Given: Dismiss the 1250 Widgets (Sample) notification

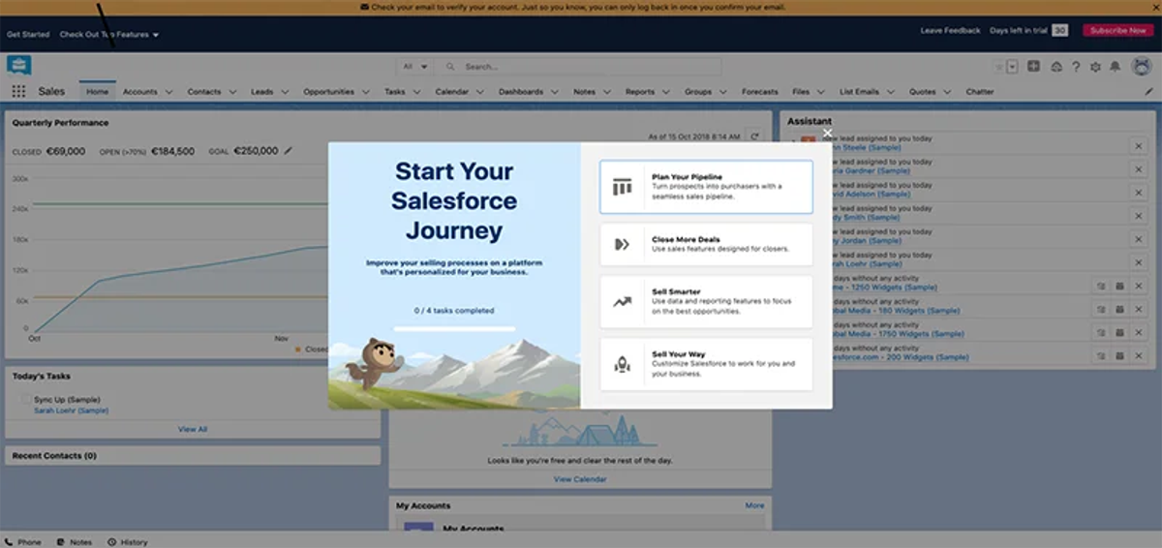Looking at the screenshot, I should [1138, 286].
